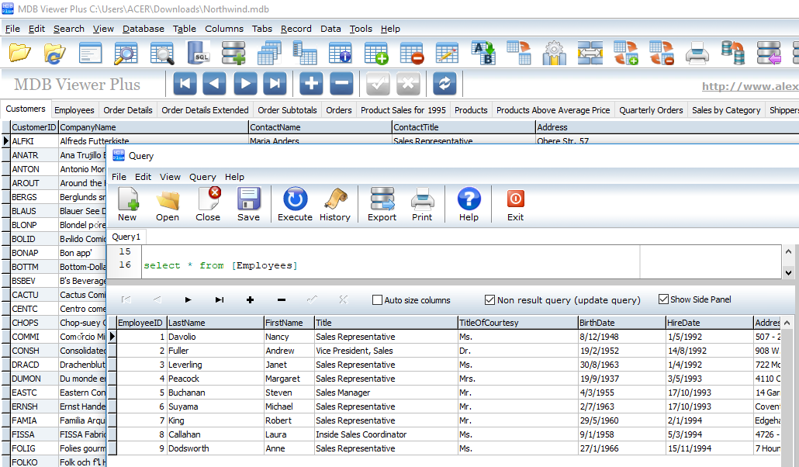Click the red Exit icon

pos(515,199)
